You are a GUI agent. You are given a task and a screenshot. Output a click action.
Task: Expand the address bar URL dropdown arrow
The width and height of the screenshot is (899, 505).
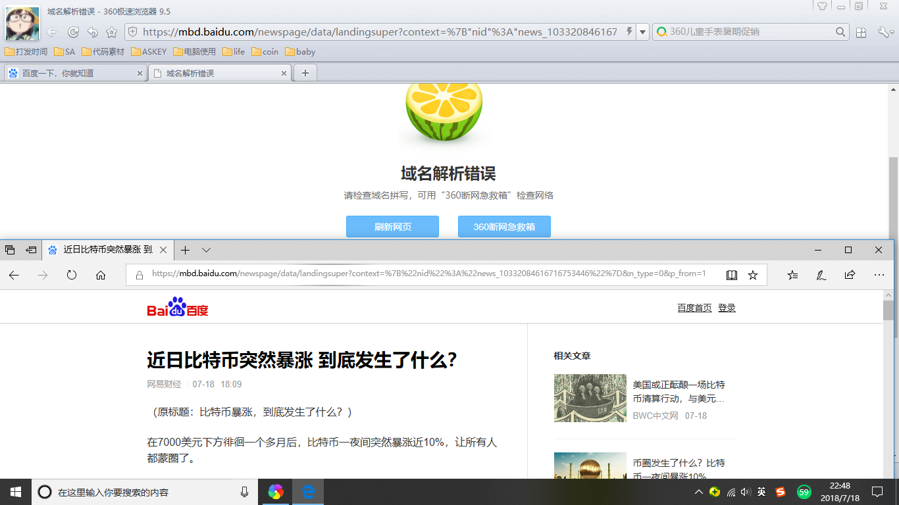pyautogui.click(x=643, y=32)
